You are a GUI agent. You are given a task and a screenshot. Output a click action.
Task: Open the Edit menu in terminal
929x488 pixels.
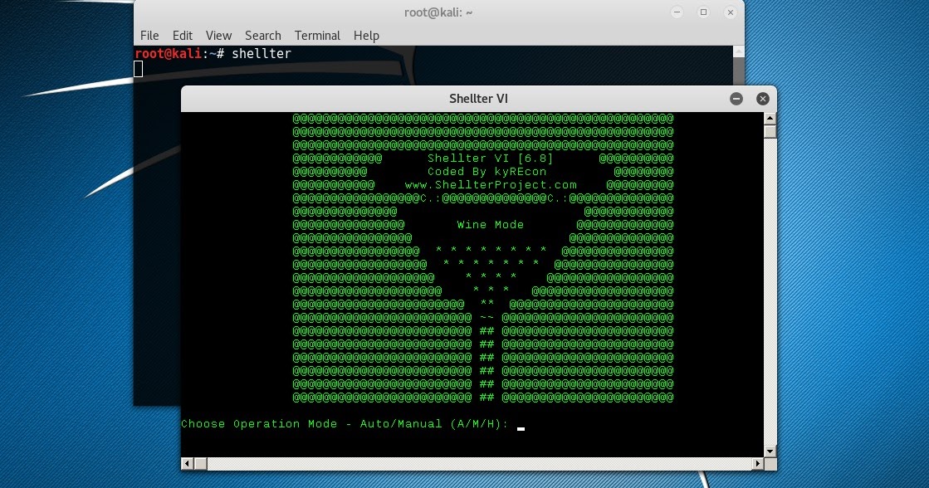(183, 36)
